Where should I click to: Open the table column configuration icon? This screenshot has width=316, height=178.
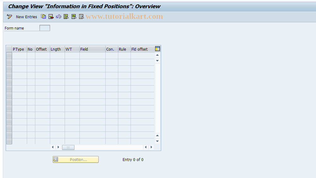[157, 49]
